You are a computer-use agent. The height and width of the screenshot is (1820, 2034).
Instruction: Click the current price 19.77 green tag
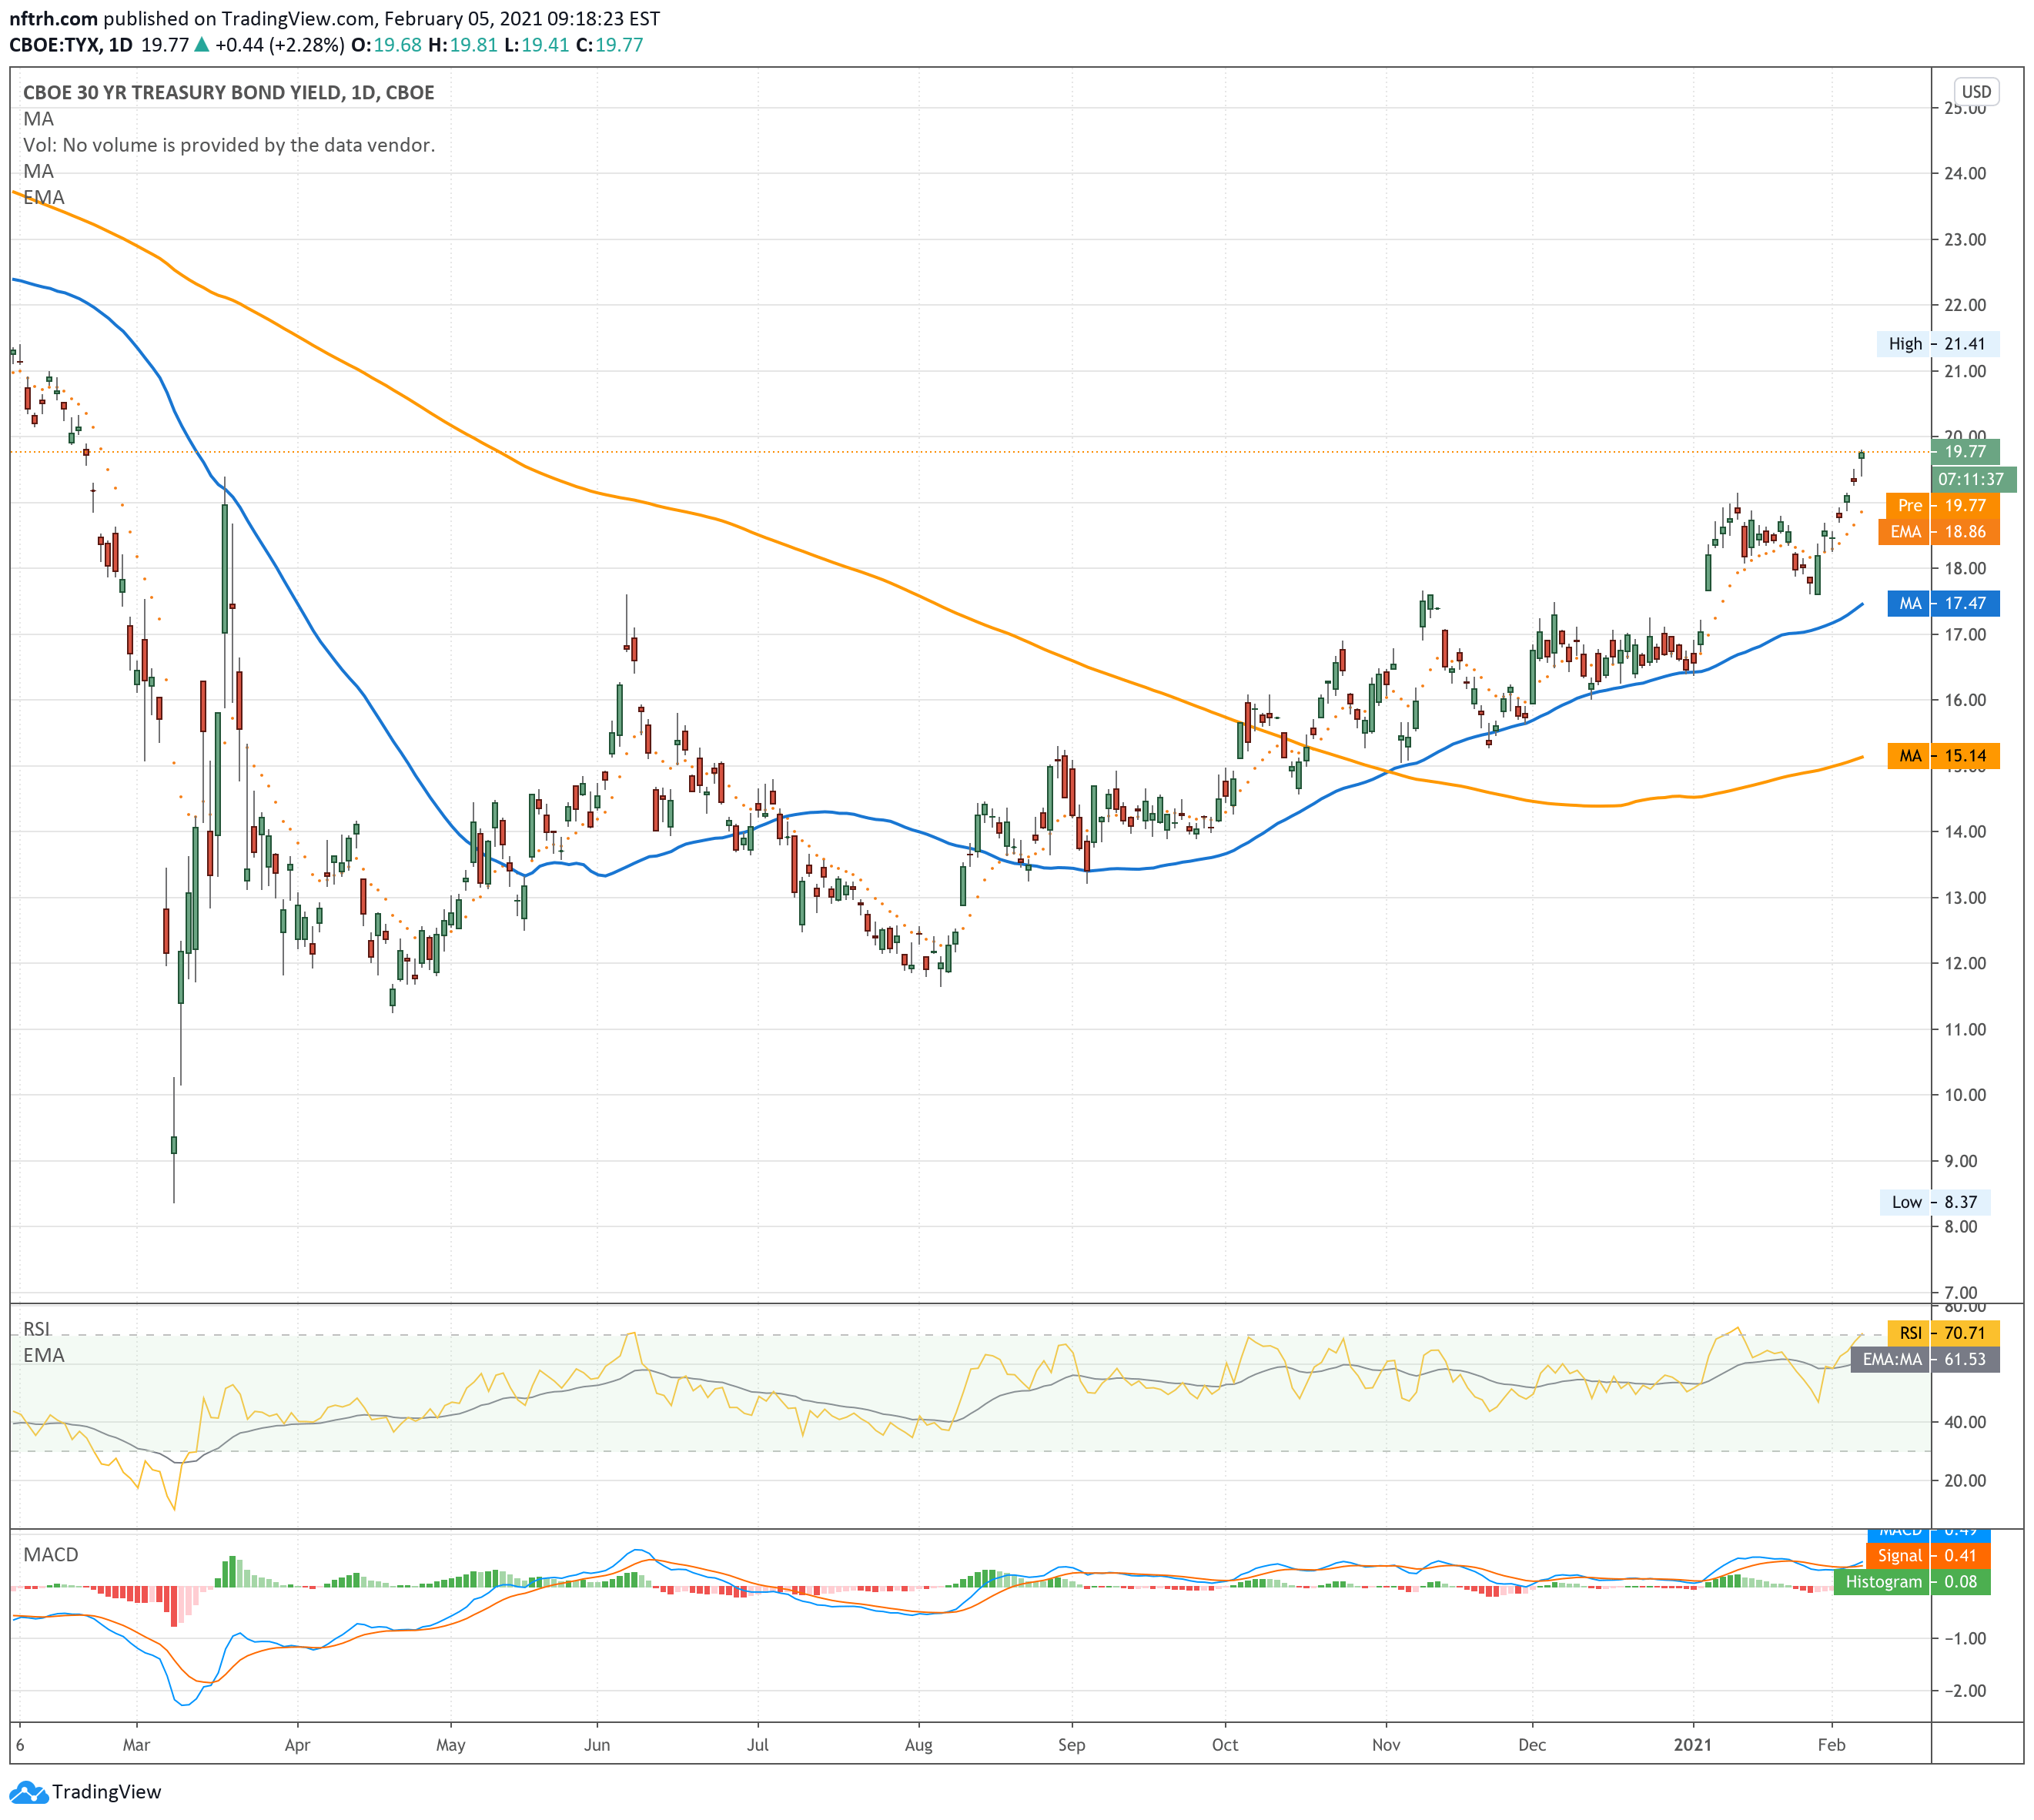(x=1965, y=452)
